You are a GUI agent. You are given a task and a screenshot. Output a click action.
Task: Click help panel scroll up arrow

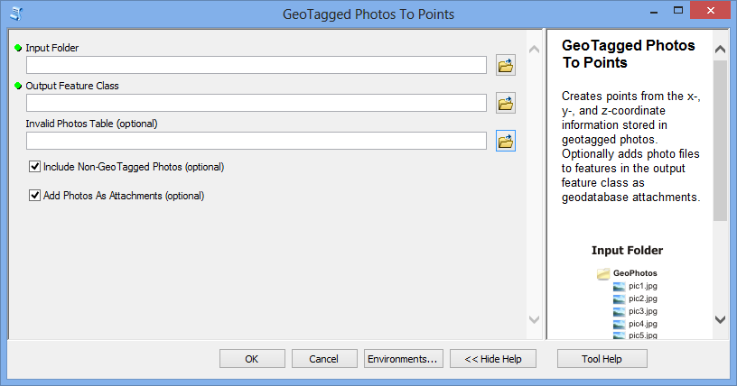tap(720, 49)
